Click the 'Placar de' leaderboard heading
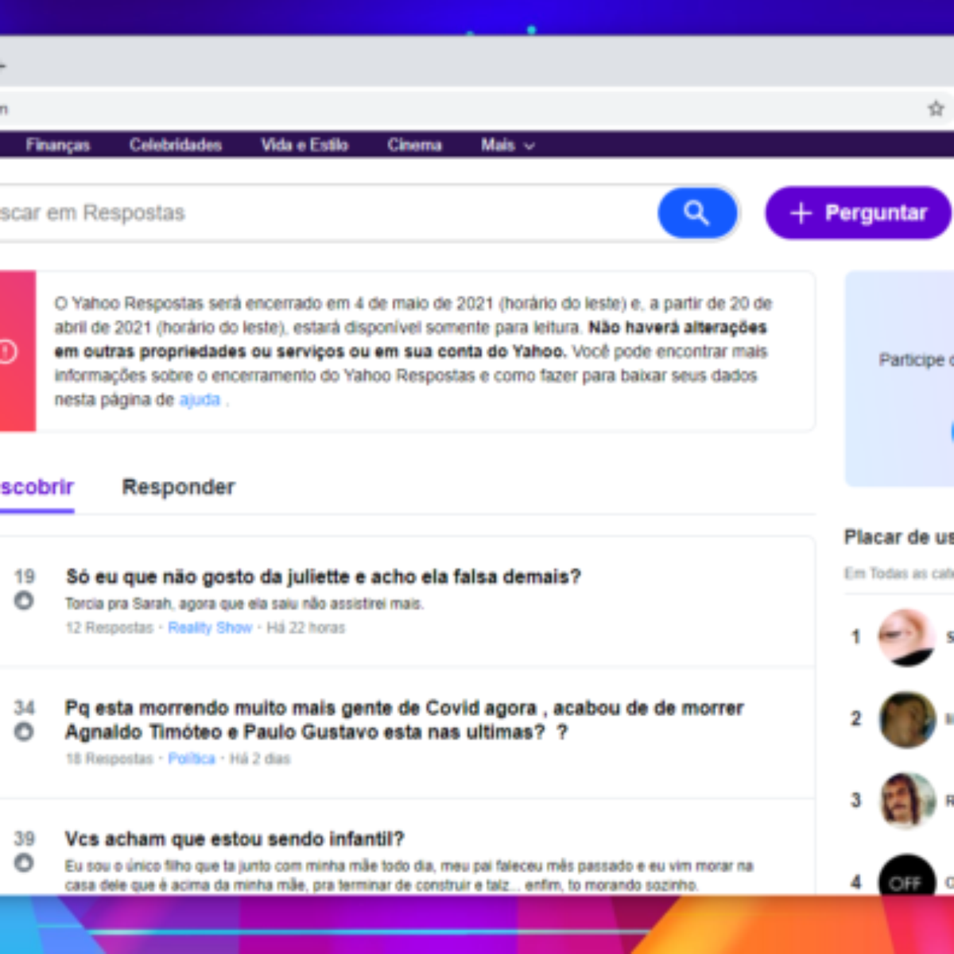Screen dimensions: 954x954 898,537
